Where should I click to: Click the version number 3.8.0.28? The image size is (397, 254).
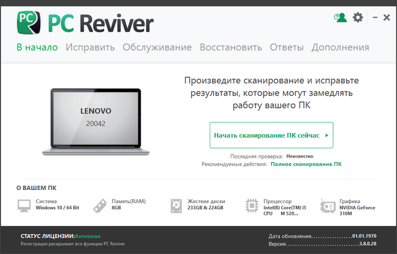(367, 245)
